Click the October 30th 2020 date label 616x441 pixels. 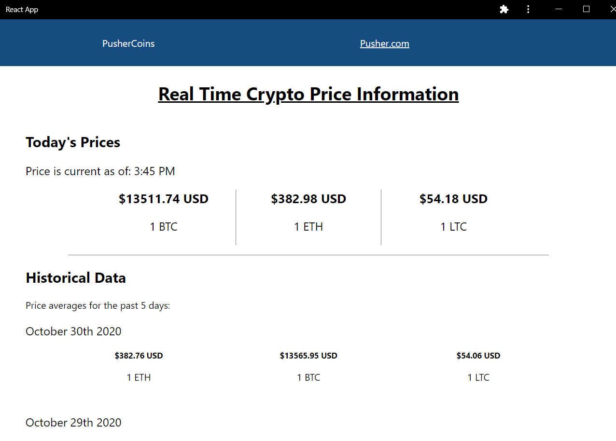(73, 331)
